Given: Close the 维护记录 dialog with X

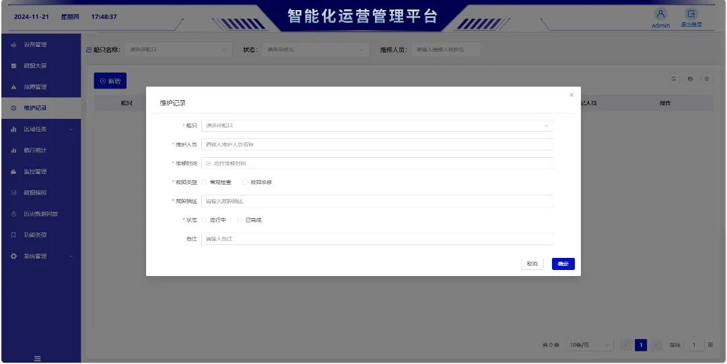Looking at the screenshot, I should point(572,95).
